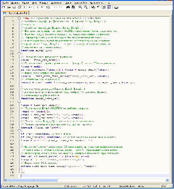Click the line number 25 in the margin
Image resolution: width=174 pixels, height=189 pixels.
[x=12, y=95]
